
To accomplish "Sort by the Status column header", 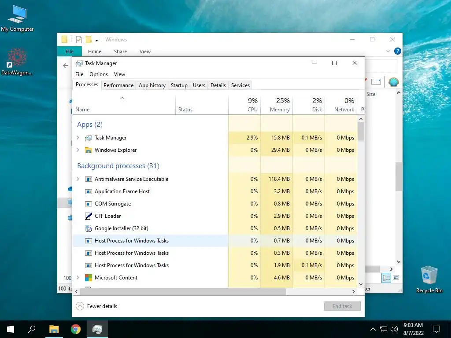I will [x=202, y=105].
